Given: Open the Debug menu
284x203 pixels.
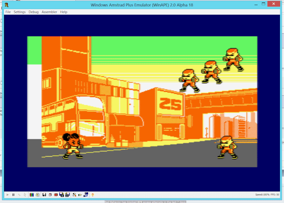Looking at the screenshot, I should click(34, 12).
